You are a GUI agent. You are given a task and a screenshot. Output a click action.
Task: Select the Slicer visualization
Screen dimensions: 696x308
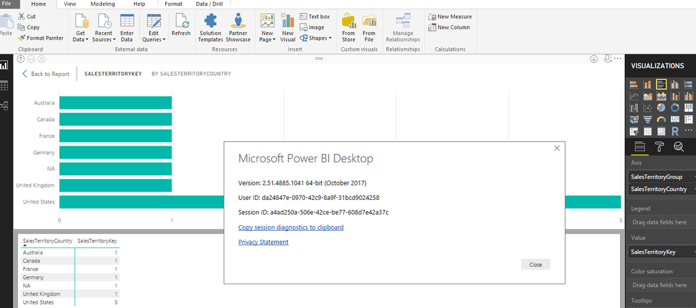tap(634, 132)
